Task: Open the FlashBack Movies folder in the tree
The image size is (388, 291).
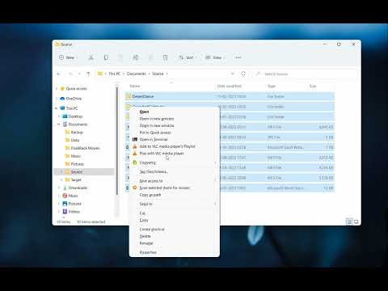Action: 85,148
